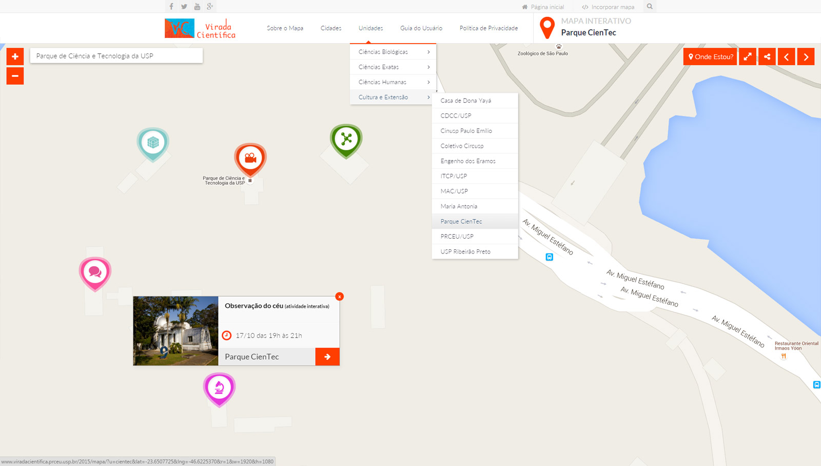The image size is (821, 466).
Task: Click the Zoológico de São Paulo paw icon
Action: (559, 46)
